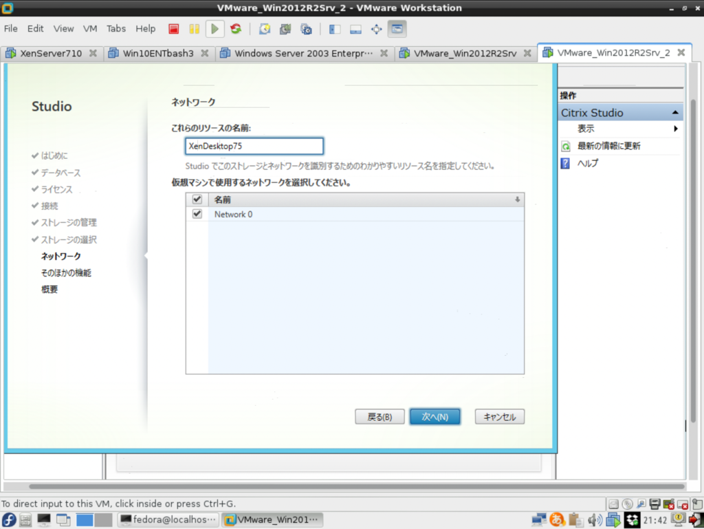
Task: Click the clipboard tray icon
Action: point(575,520)
